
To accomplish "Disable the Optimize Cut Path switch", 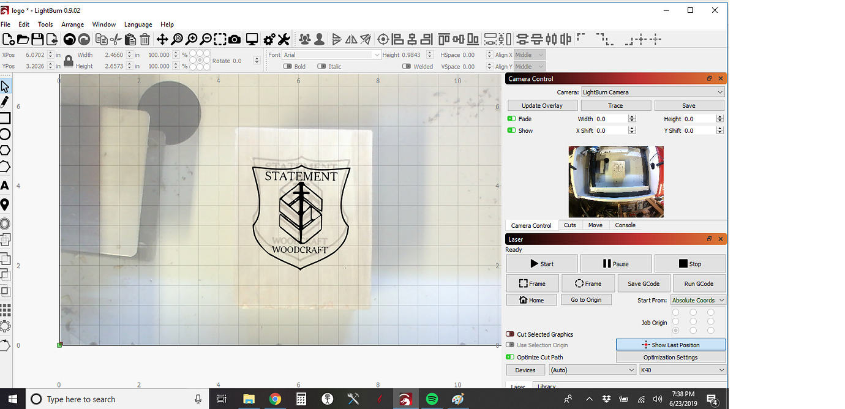I will click(510, 357).
